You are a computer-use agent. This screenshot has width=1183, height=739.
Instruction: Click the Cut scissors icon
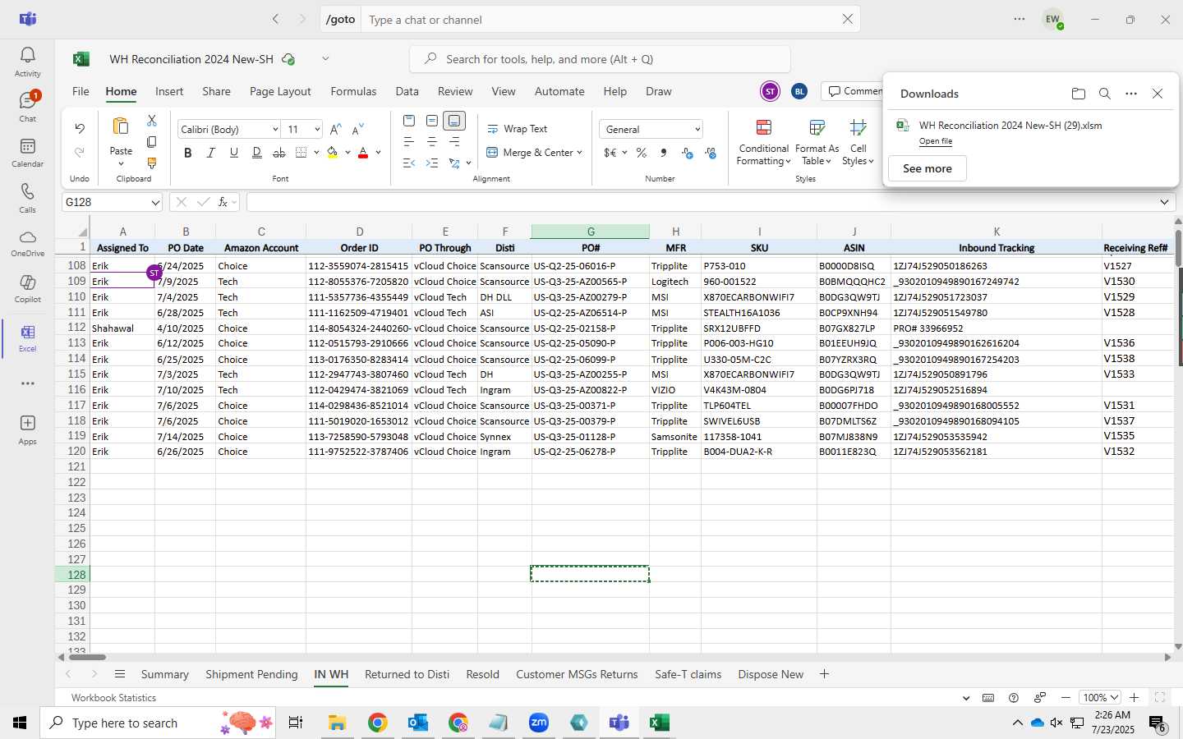tap(151, 121)
